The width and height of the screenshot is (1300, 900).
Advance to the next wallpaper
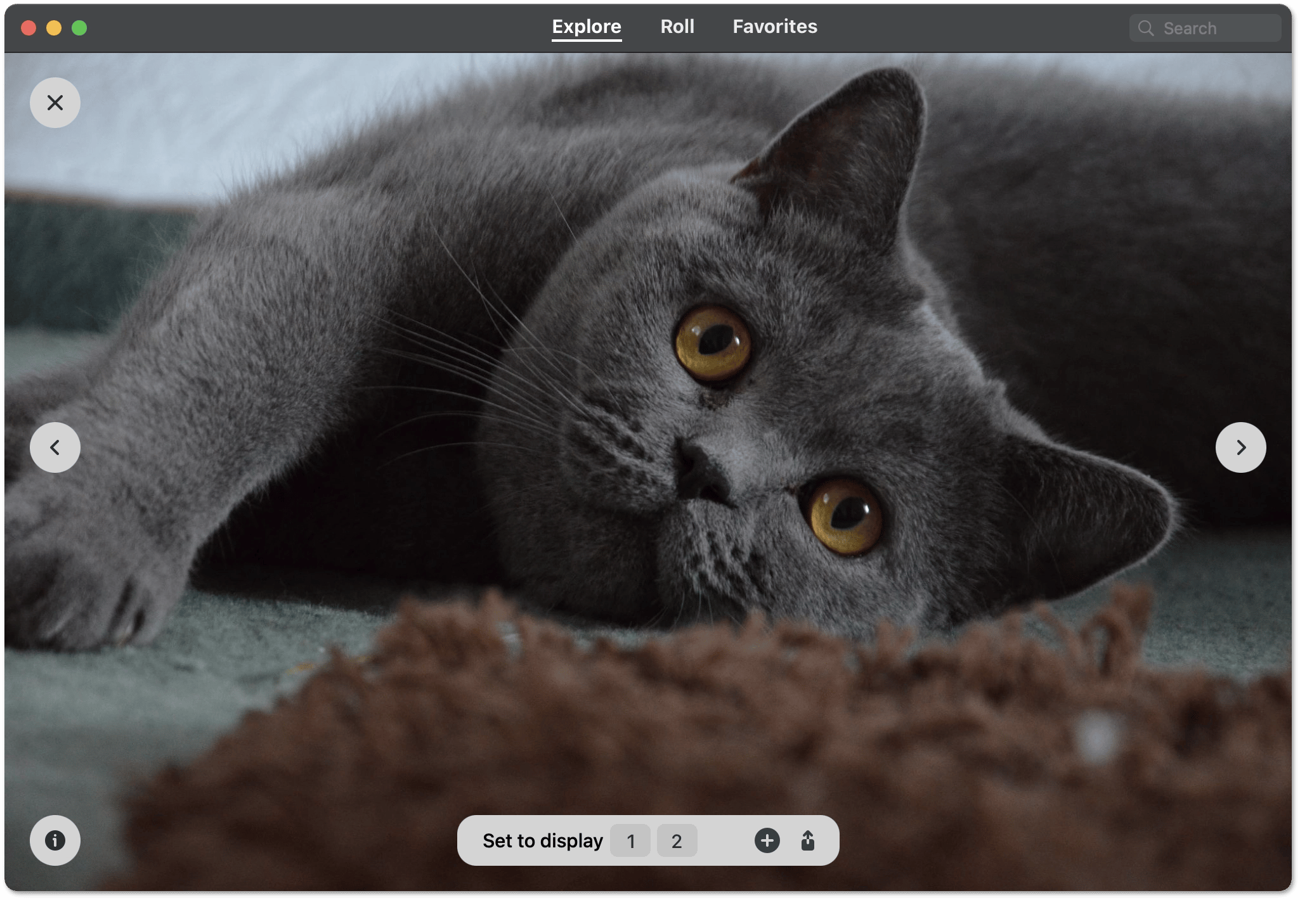[x=1240, y=447]
